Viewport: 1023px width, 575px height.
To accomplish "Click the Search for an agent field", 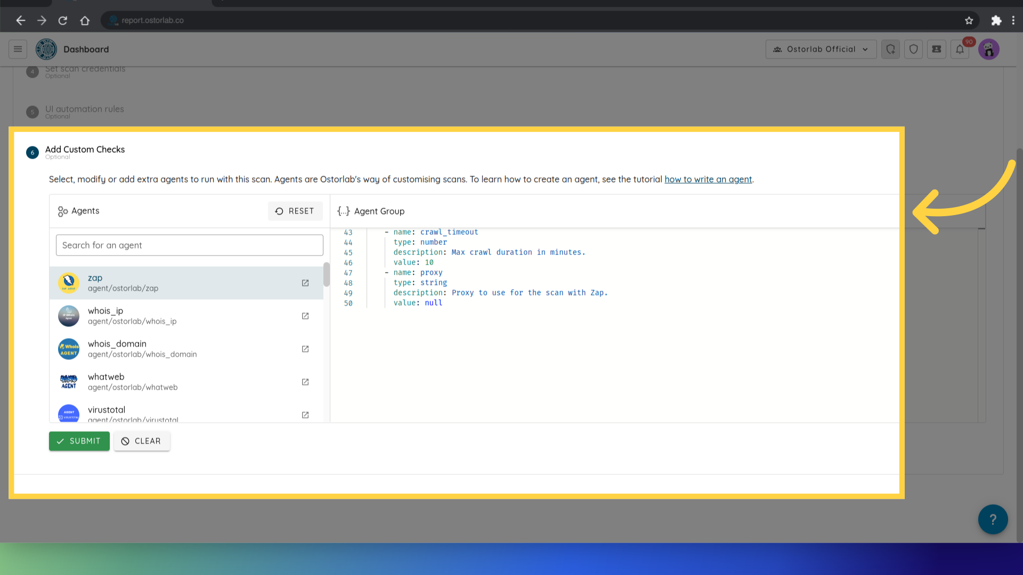I will (189, 245).
